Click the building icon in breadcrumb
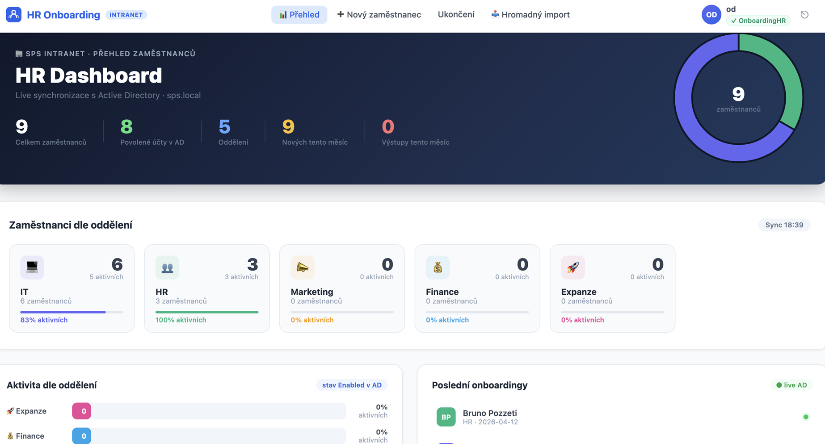 click(19, 54)
